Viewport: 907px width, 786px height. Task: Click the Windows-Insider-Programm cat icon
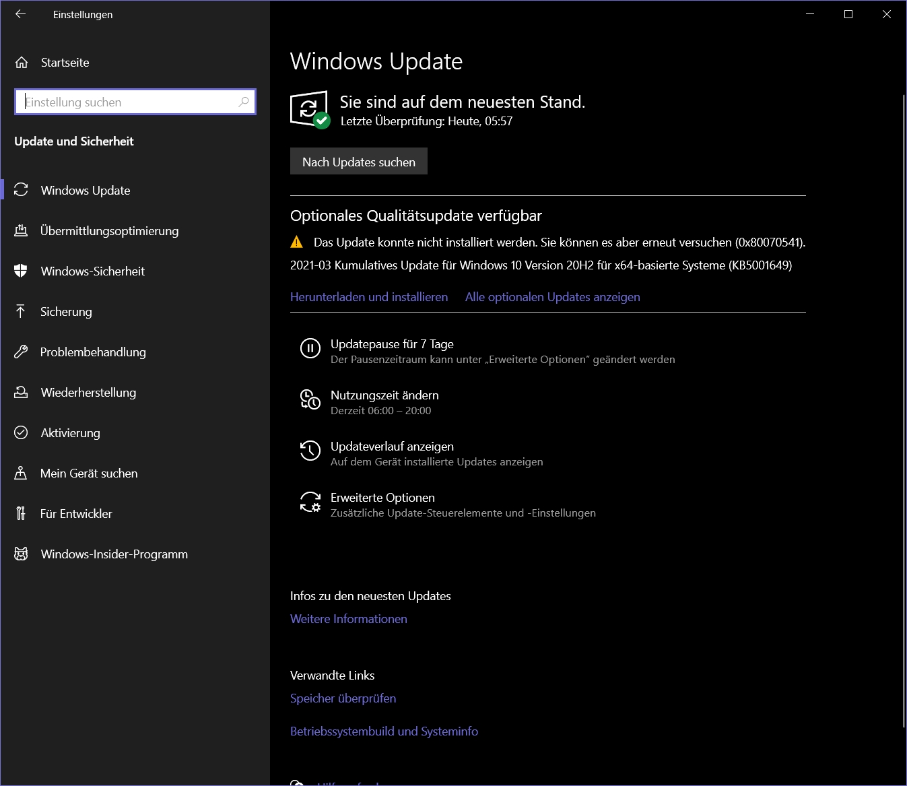[21, 554]
